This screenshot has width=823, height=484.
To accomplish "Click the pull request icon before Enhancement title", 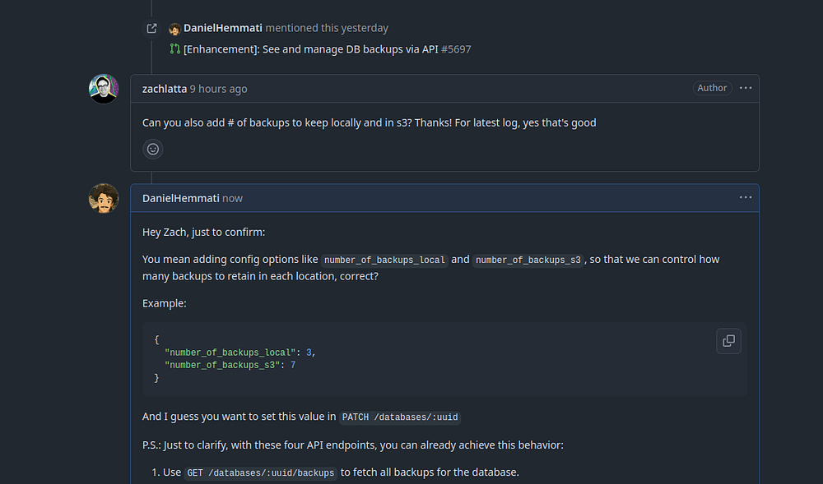I will (x=174, y=49).
